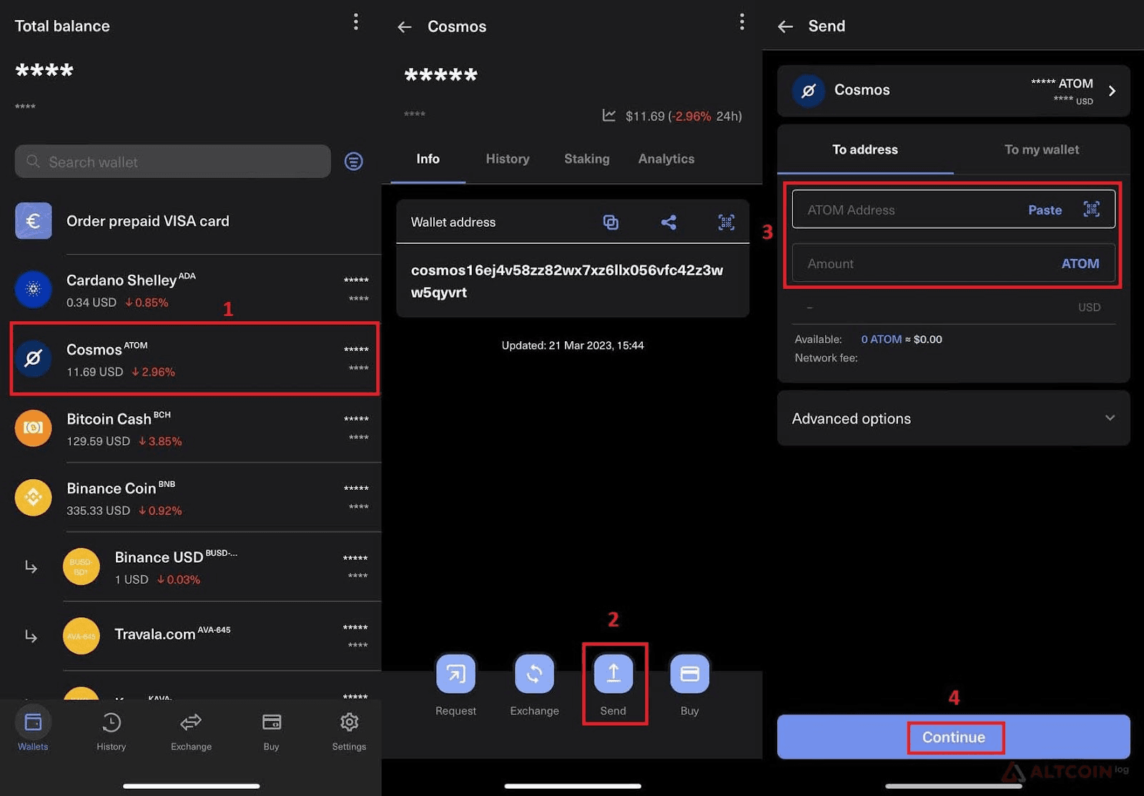Open the Cosmos screen three-dot menu
This screenshot has height=796, width=1144.
742,22
